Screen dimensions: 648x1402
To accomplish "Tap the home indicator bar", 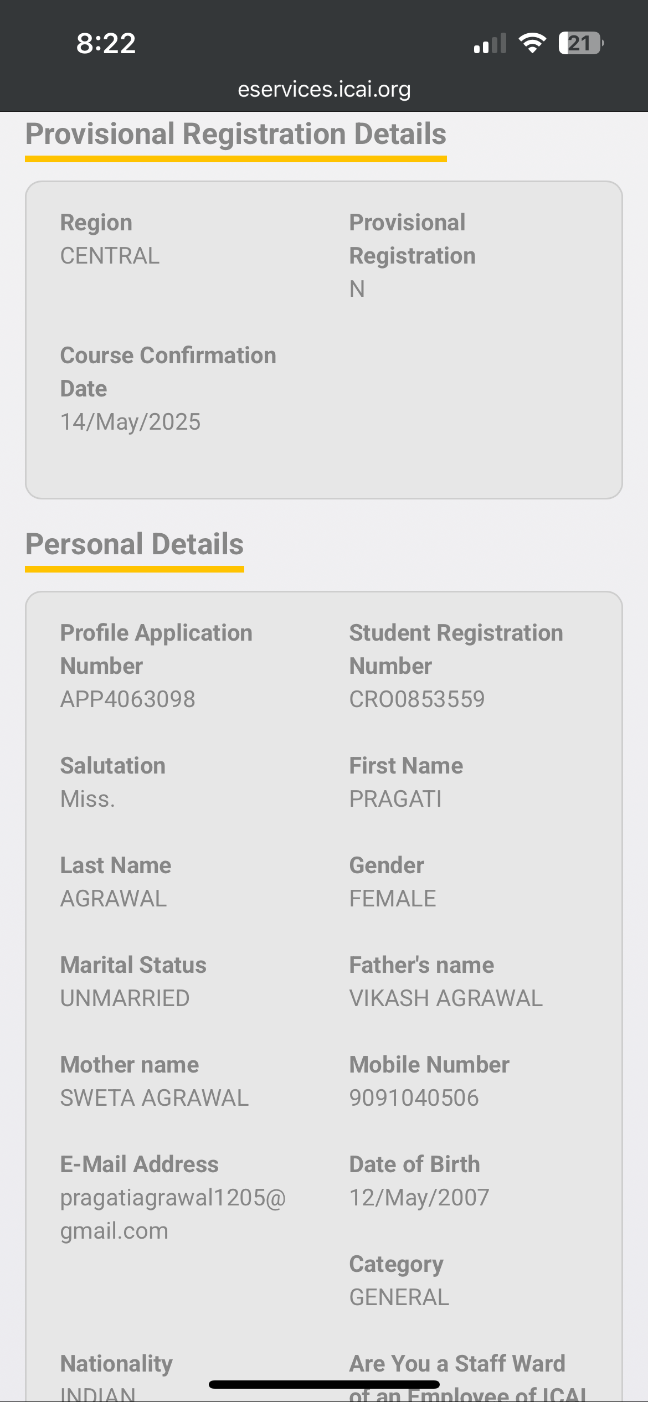I will click(x=324, y=1385).
